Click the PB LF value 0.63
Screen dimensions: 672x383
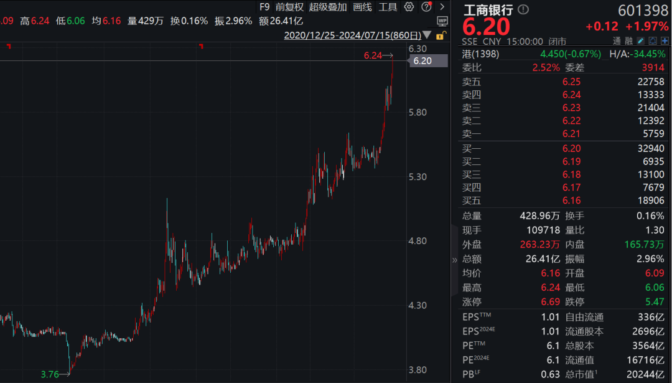550,374
